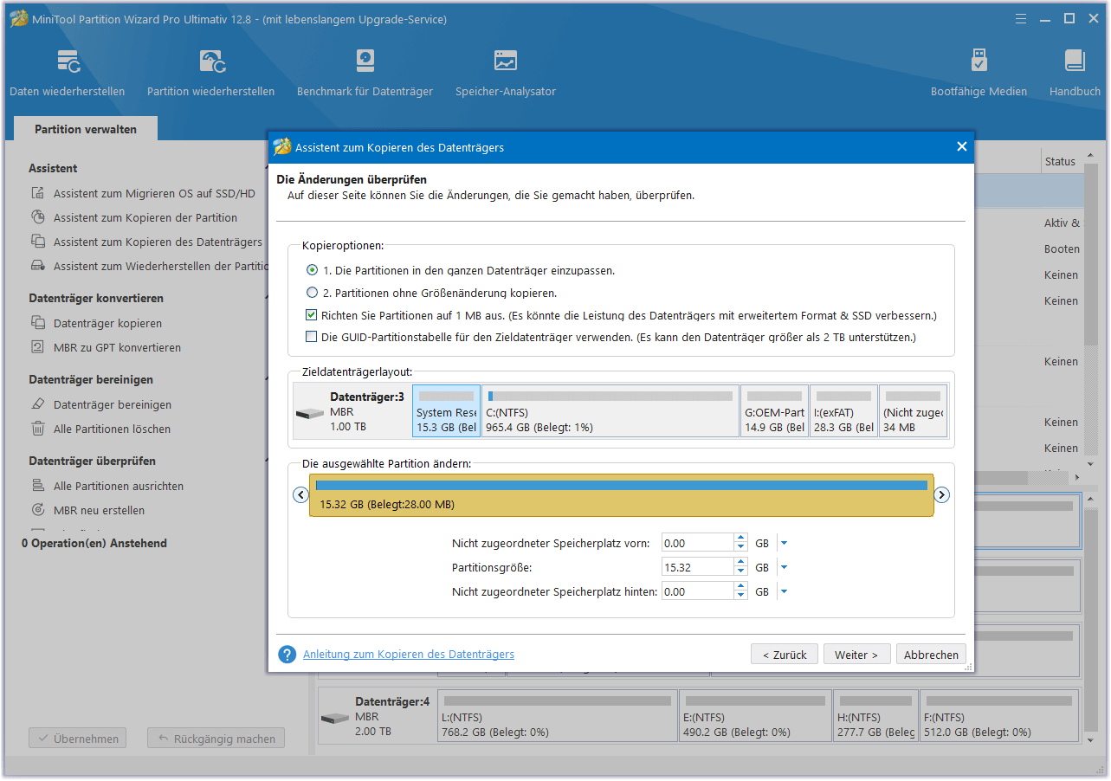The height and width of the screenshot is (781, 1111).
Task: Click Übernehmen button
Action: click(x=78, y=739)
